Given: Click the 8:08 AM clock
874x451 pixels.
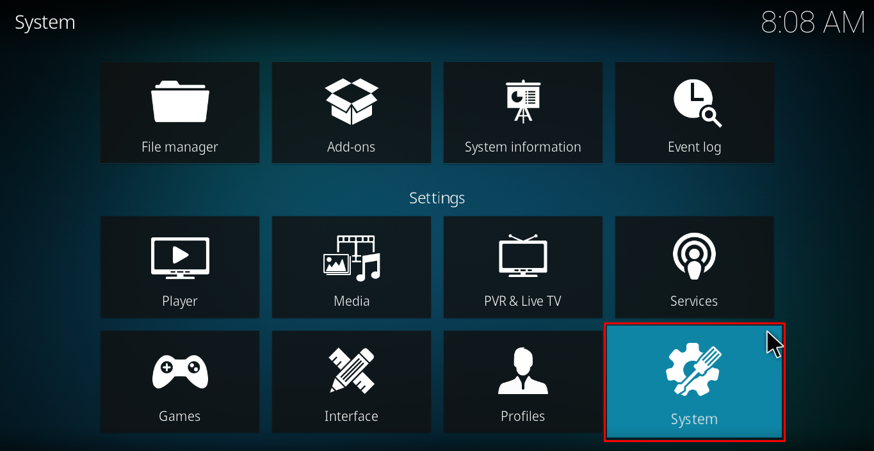Looking at the screenshot, I should click(x=813, y=22).
